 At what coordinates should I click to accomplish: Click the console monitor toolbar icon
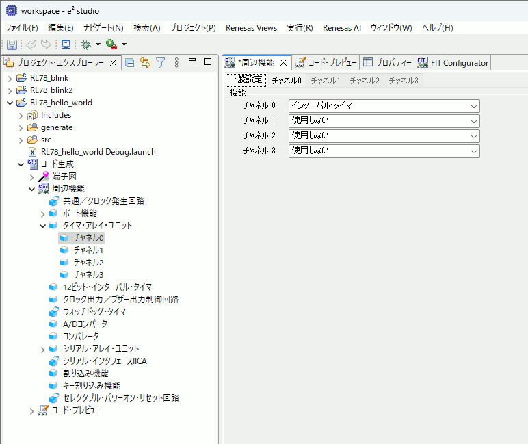pyautogui.click(x=66, y=44)
